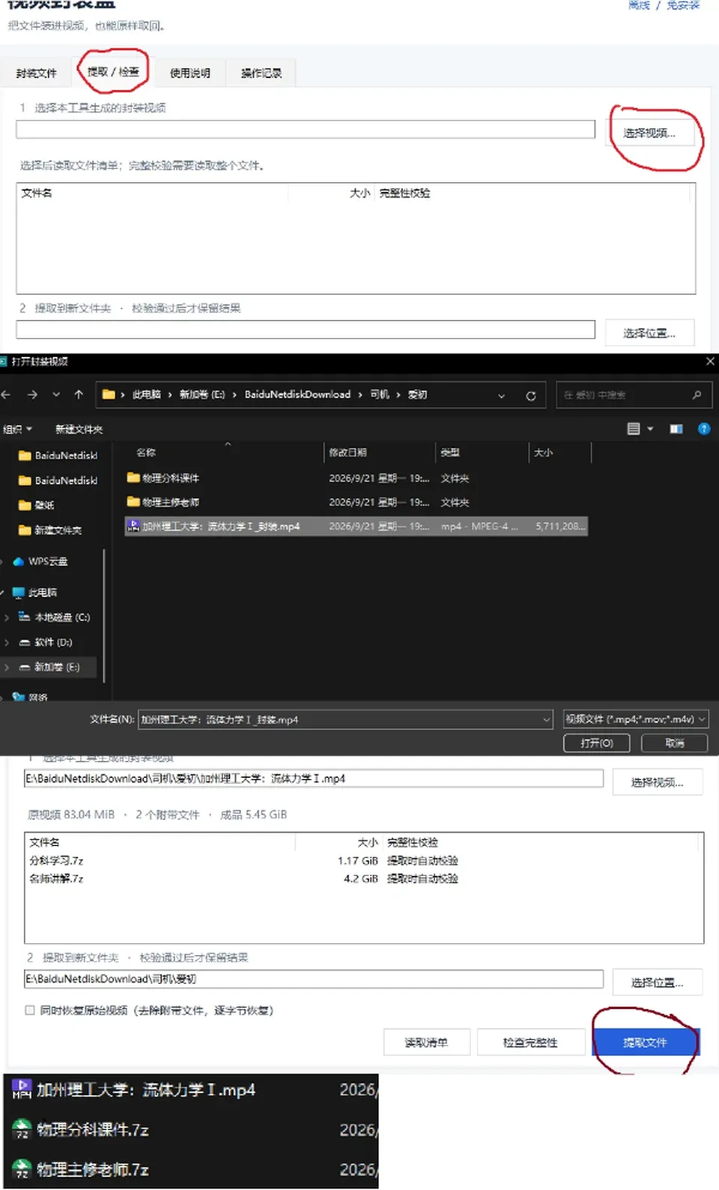Screen dimensions: 719x1190
Task: Close the 打开封装视频 dialog
Action: (710, 361)
